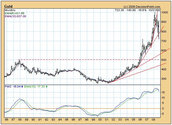Click the PMO indicator label
The height and width of the screenshot is (125, 172).
pos(9,87)
